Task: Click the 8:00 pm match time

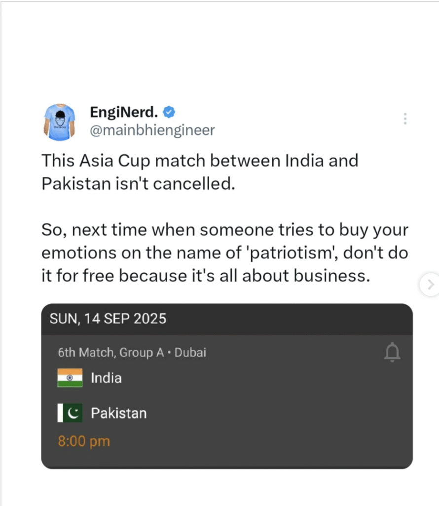Action: [x=84, y=441]
